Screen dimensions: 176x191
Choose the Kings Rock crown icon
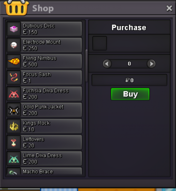tap(14, 126)
